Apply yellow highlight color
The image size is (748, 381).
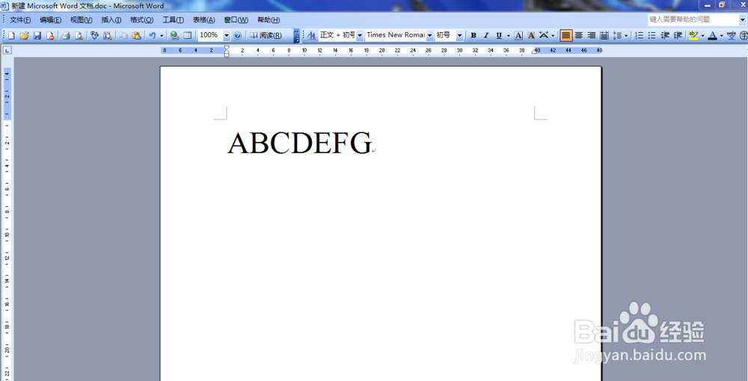pos(693,35)
